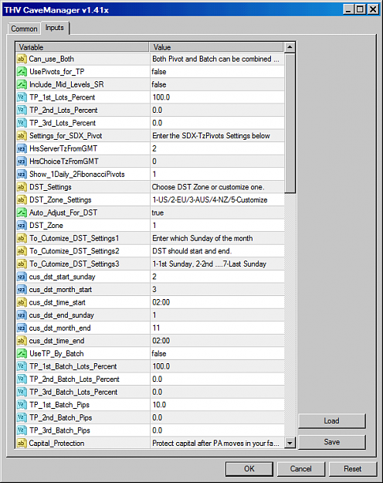Click the boolean icon beside UseTP_By_Batch
This screenshot has height=483, width=383.
click(x=22, y=354)
